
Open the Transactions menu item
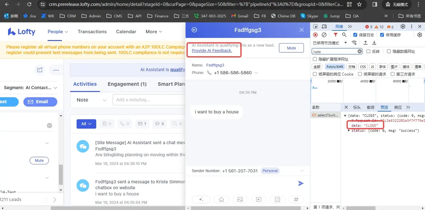click(x=92, y=31)
